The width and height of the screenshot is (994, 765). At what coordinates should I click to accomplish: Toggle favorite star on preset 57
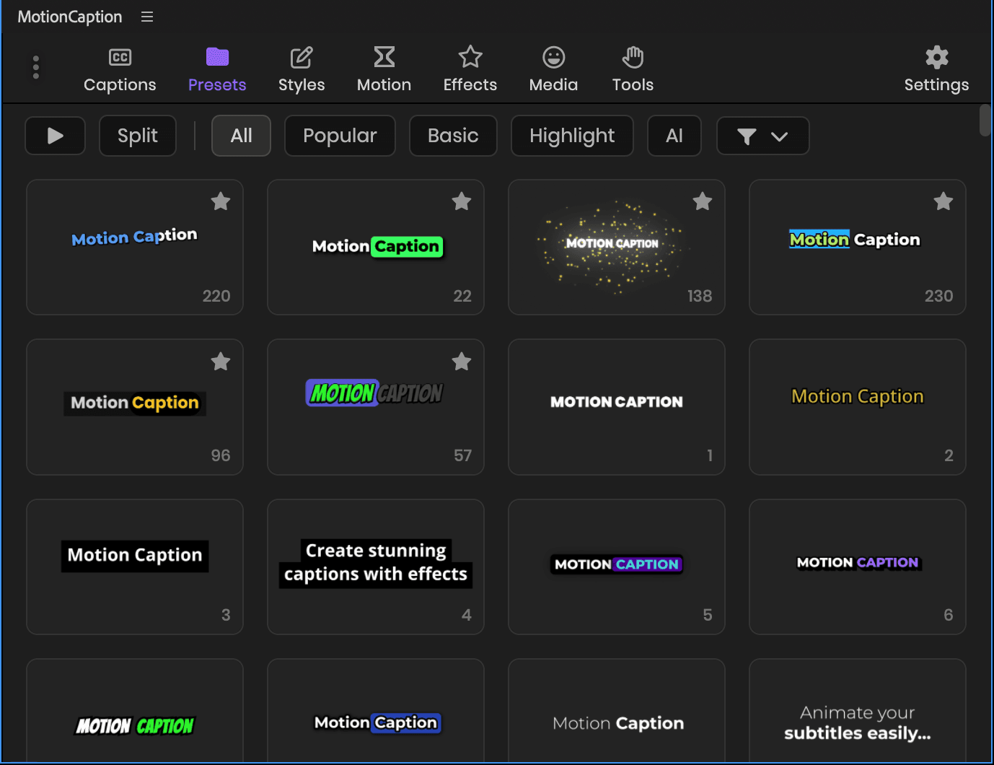click(x=462, y=362)
